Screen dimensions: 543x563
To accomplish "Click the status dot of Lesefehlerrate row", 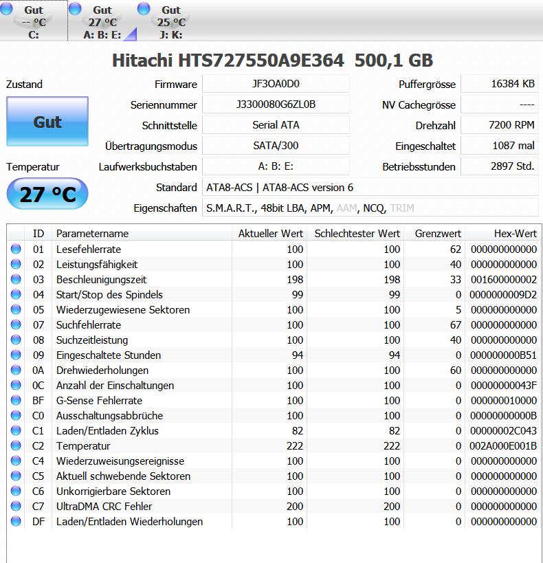I will click(16, 249).
